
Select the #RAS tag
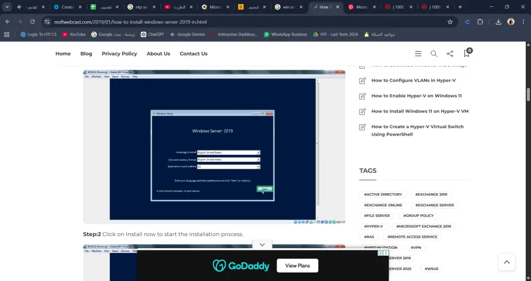[x=369, y=237]
